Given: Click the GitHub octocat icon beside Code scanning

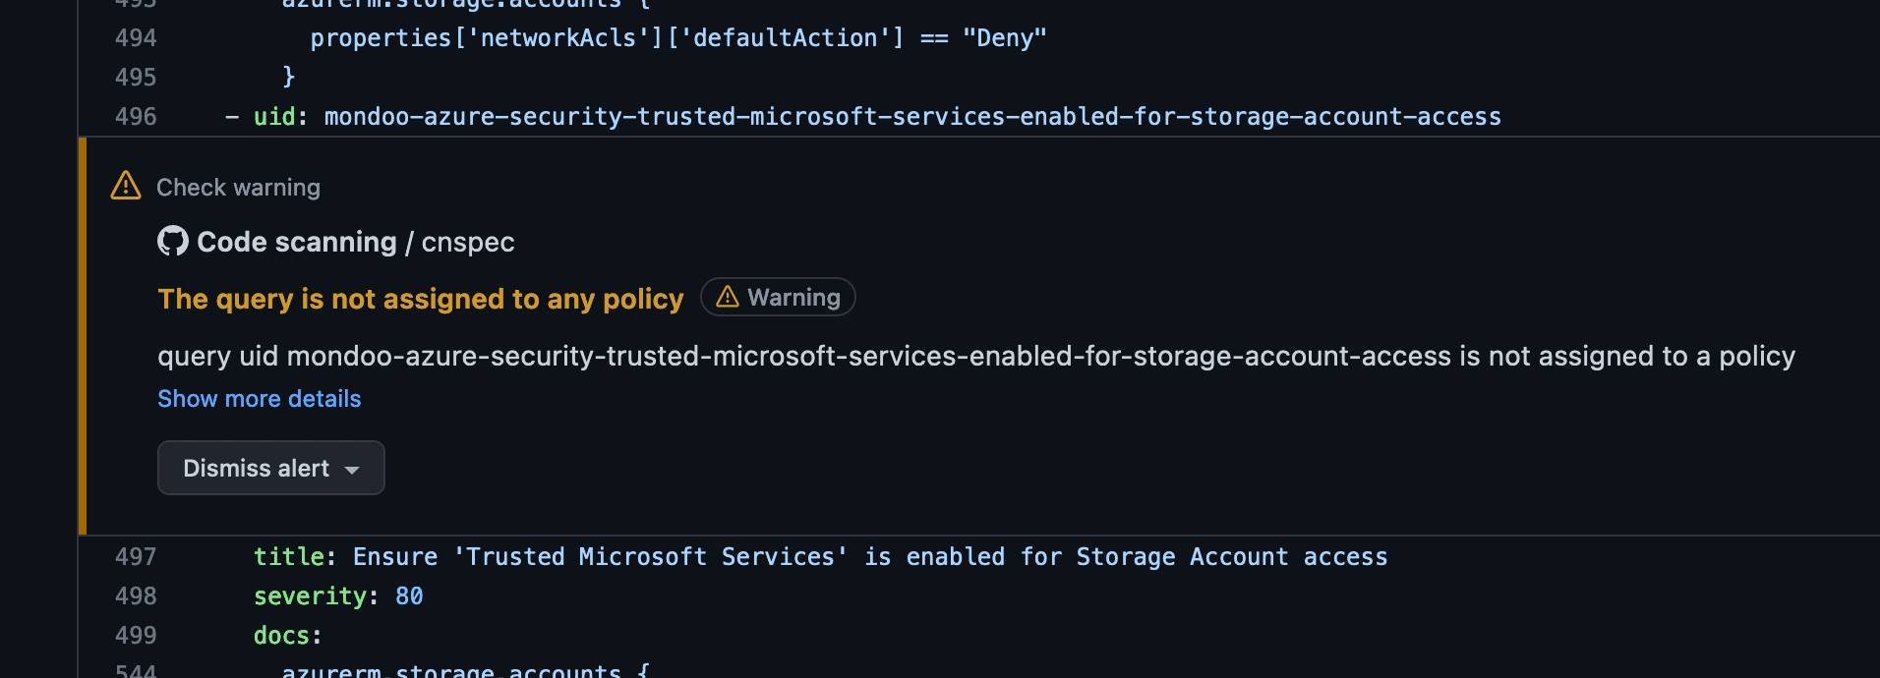Looking at the screenshot, I should pos(173,241).
